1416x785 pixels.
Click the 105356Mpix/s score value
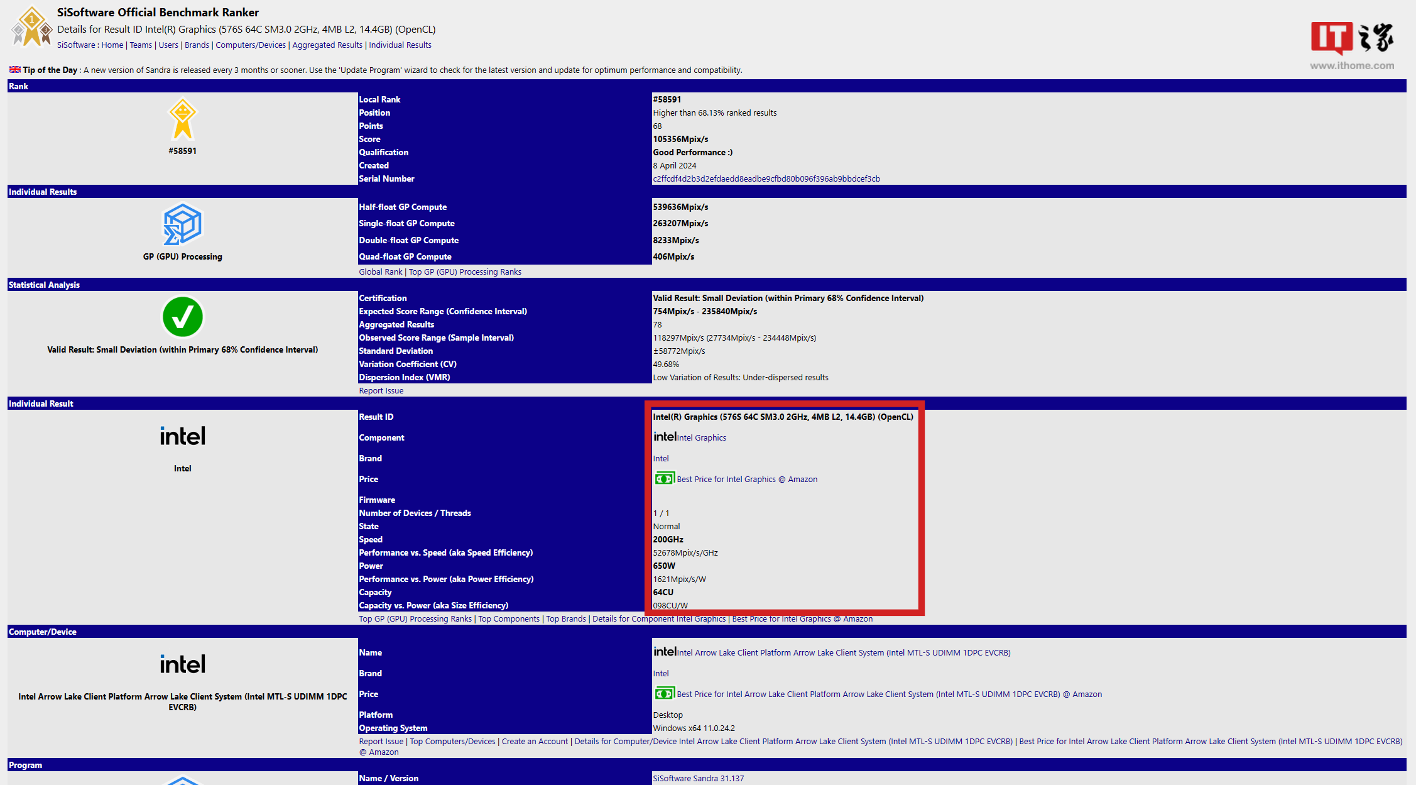[x=680, y=140]
